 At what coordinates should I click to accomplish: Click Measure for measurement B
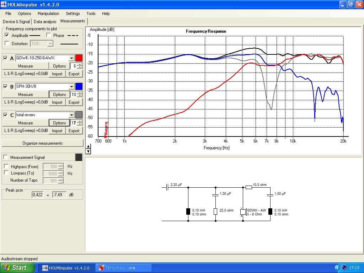pos(26,95)
